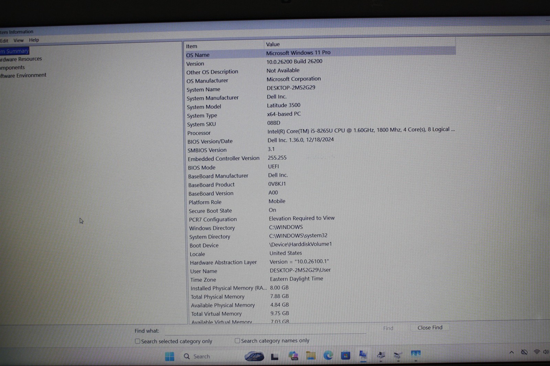550x366 pixels.
Task: Click the Close Find button
Action: [430, 327]
